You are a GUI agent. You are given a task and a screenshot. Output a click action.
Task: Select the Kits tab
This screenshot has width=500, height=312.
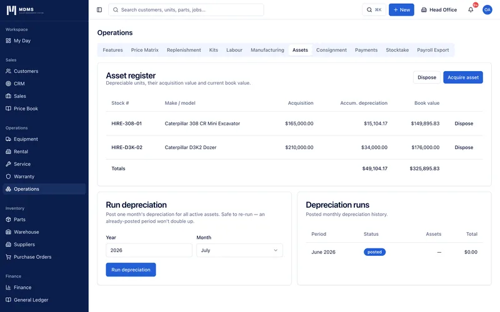pyautogui.click(x=213, y=50)
